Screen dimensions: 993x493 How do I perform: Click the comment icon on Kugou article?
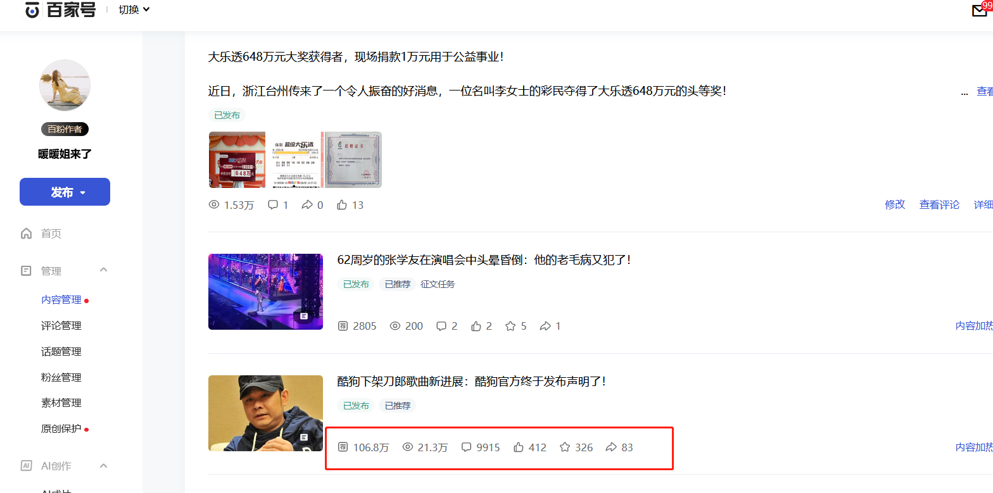[x=466, y=447]
